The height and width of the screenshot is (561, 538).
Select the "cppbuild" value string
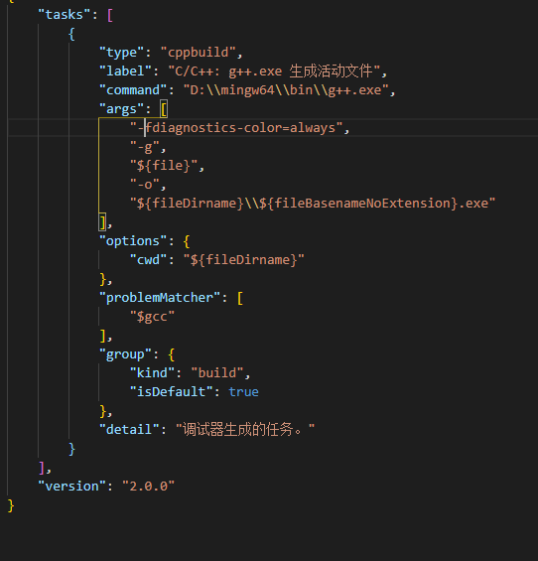(x=199, y=53)
